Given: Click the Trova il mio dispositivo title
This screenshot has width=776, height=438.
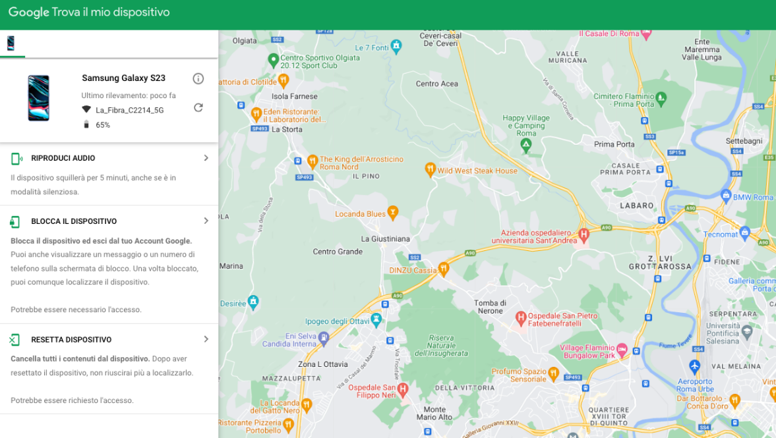Looking at the screenshot, I should 110,12.
